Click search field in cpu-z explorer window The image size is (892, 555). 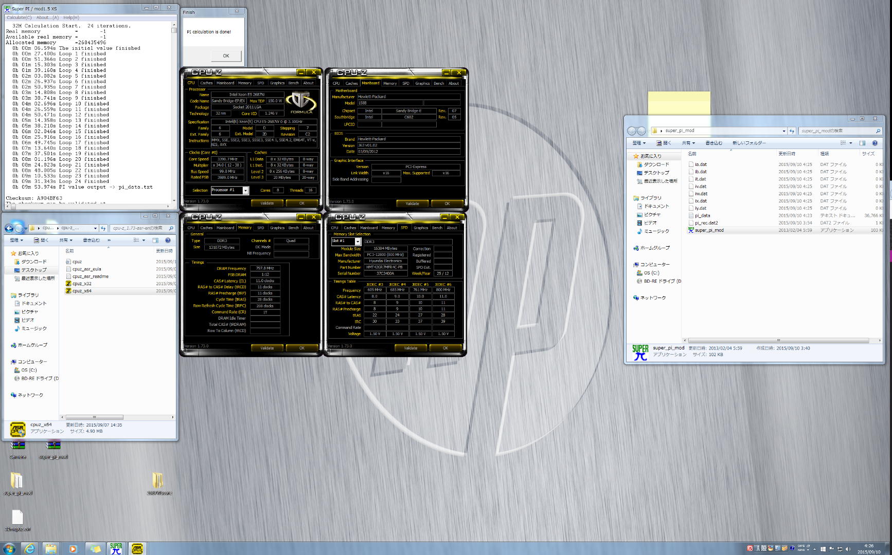(x=142, y=228)
